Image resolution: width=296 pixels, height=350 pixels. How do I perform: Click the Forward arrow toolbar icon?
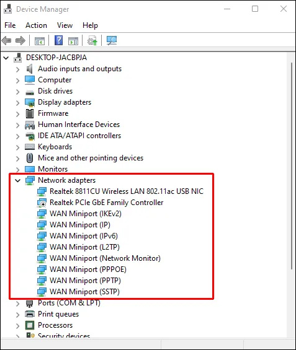click(x=20, y=41)
